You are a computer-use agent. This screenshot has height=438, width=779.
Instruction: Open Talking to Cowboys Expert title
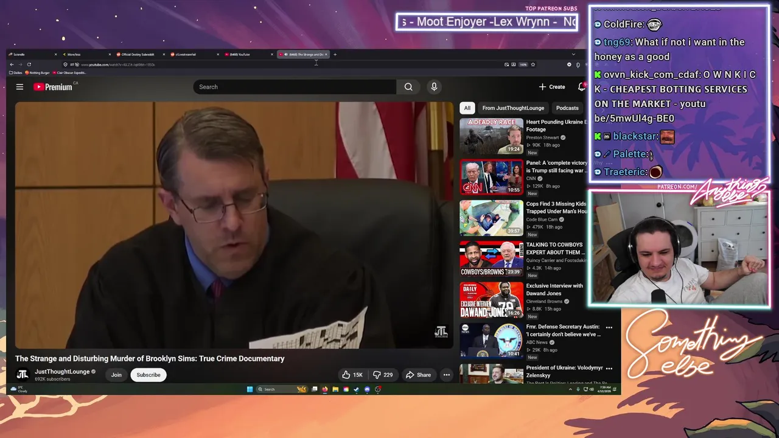point(554,248)
